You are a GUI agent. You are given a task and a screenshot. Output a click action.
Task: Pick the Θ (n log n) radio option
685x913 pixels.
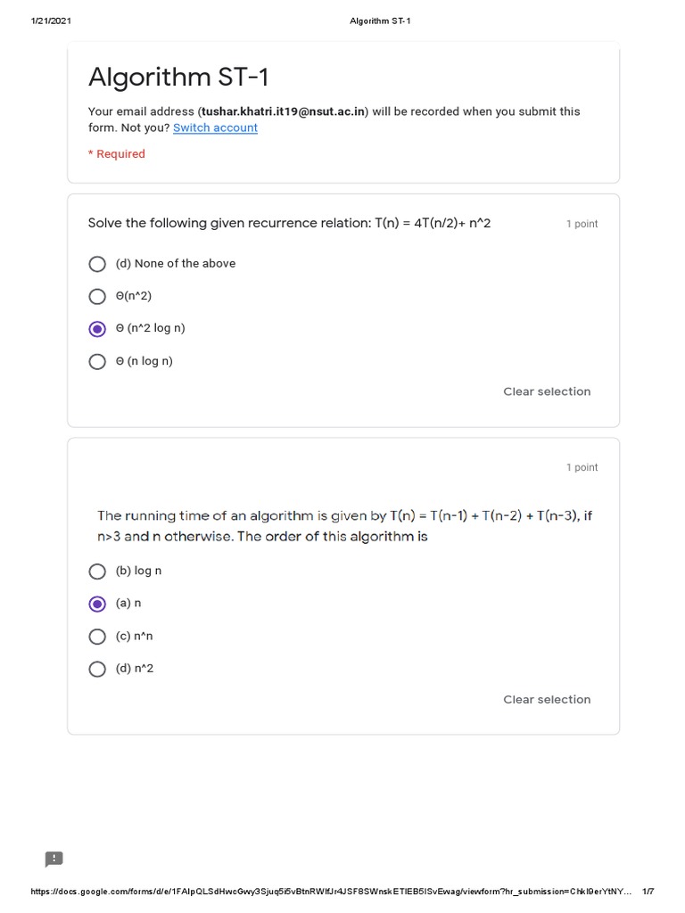pos(97,362)
